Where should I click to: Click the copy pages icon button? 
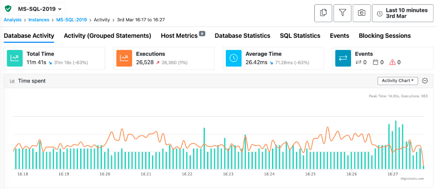(x=323, y=13)
